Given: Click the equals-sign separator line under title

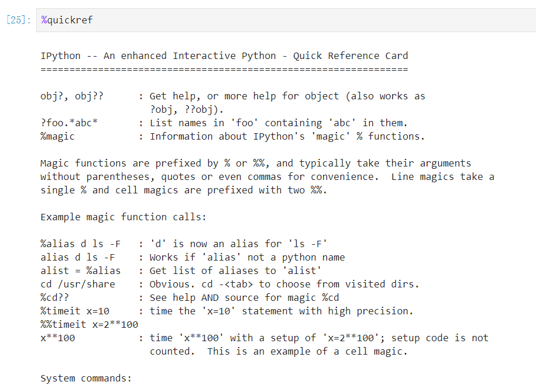Looking at the screenshot, I should (224, 70).
